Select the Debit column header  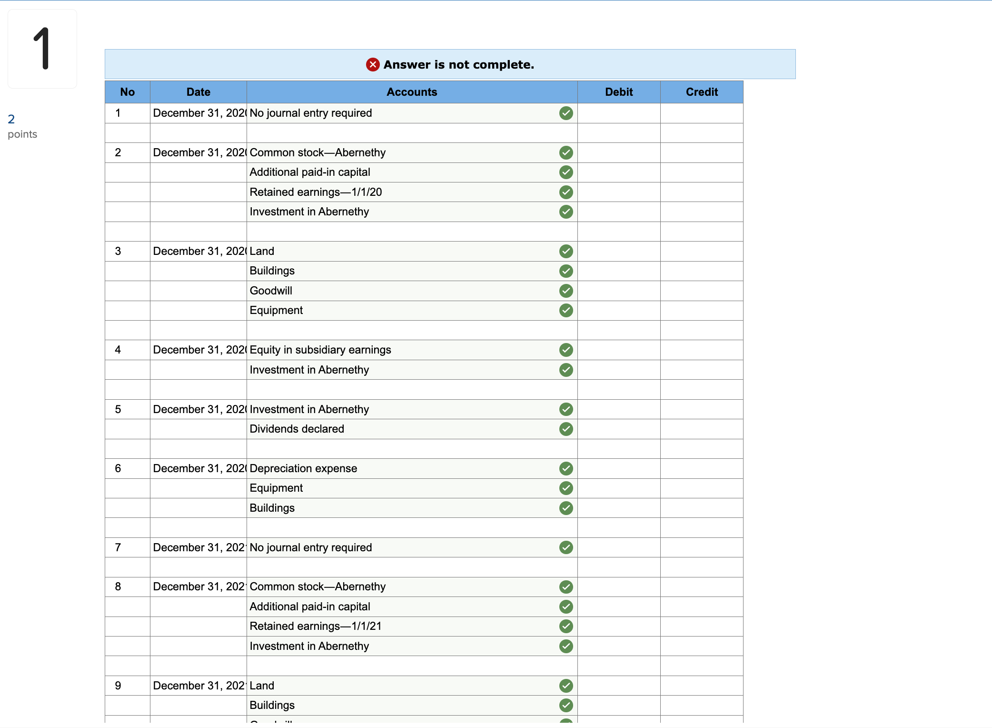(x=618, y=92)
